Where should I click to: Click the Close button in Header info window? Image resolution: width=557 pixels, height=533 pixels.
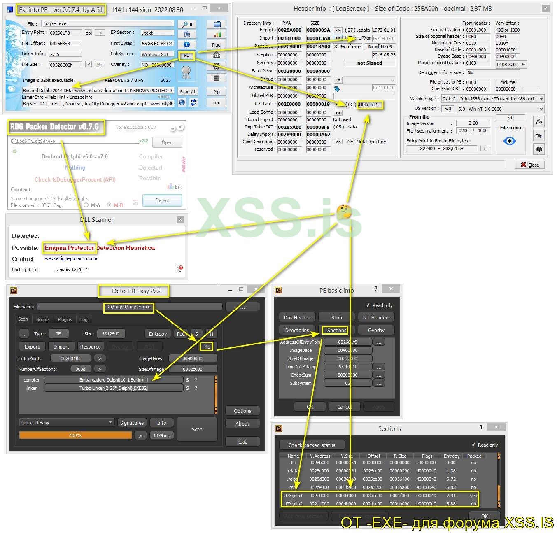point(530,165)
